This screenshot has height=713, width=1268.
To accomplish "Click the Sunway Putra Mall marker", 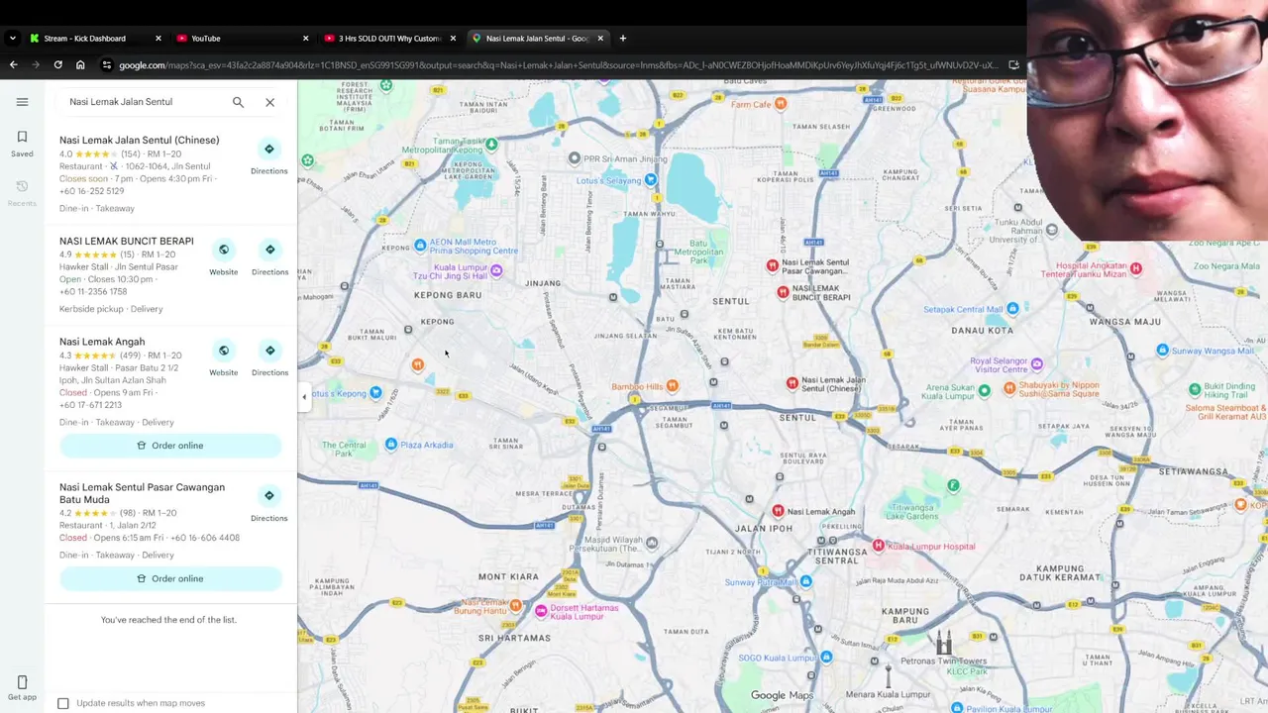I will (805, 582).
